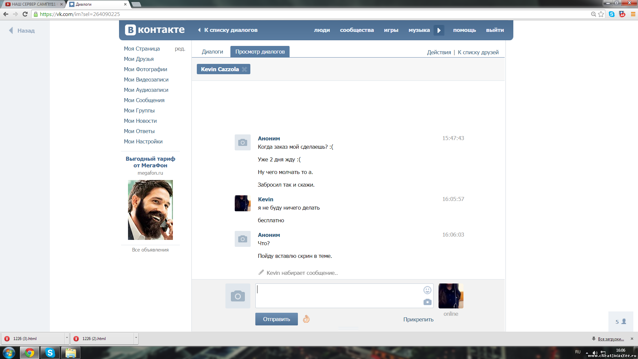
Task: Open Skype from the Windows taskbar
Action: tap(50, 353)
